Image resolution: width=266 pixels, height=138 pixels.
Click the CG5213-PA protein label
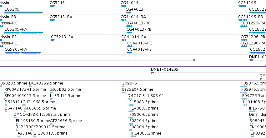coord(62,37)
